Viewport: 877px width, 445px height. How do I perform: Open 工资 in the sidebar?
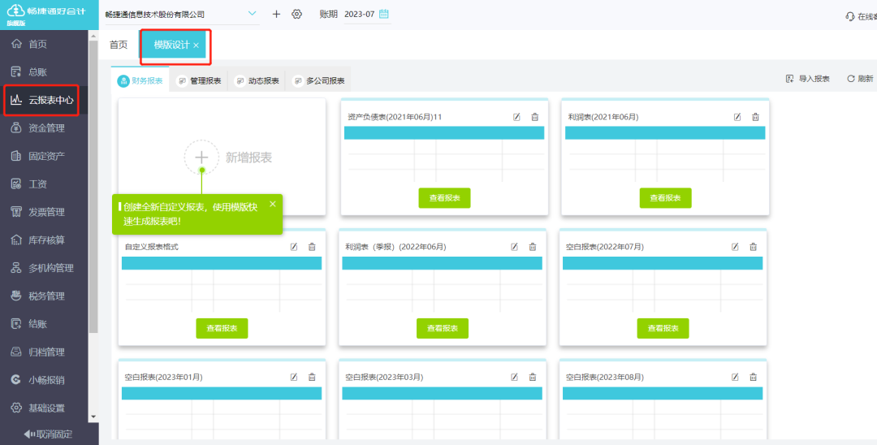click(x=44, y=184)
